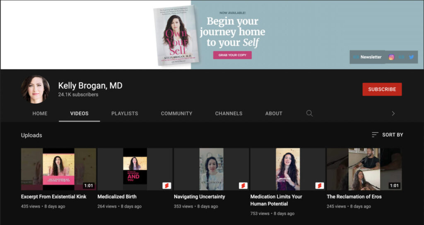Image resolution: width=424 pixels, height=225 pixels.
Task: Open the Channels tab
Action: 229,114
